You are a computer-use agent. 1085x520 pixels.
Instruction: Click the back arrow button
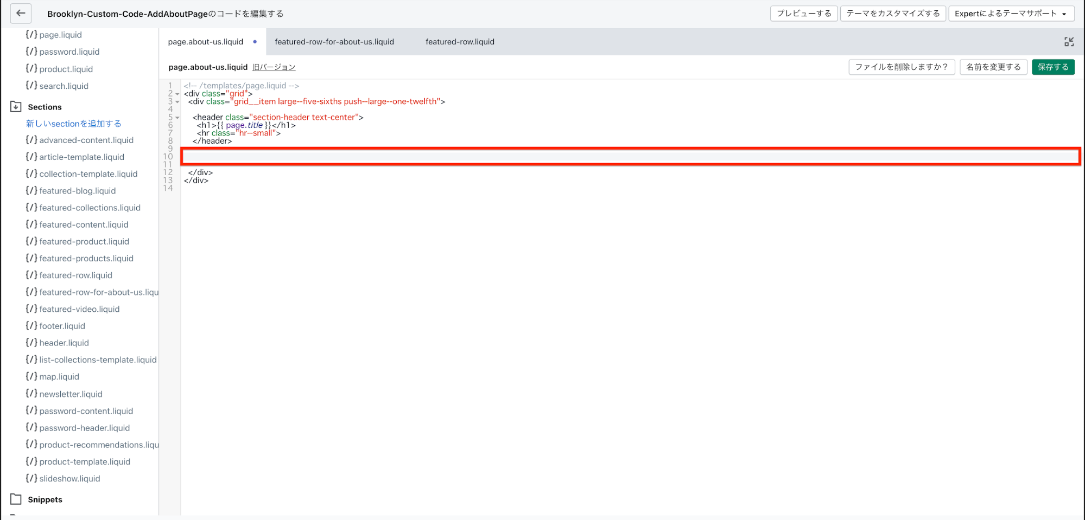click(x=21, y=14)
